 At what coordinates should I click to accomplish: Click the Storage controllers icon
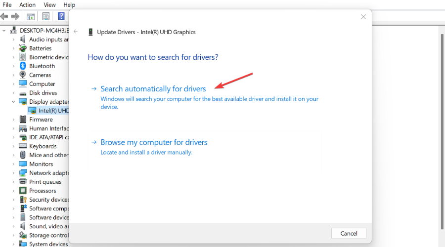(x=23, y=235)
